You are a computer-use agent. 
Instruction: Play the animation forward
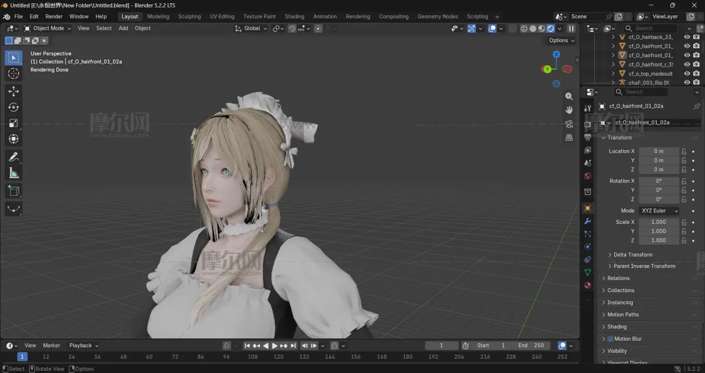[275, 345]
